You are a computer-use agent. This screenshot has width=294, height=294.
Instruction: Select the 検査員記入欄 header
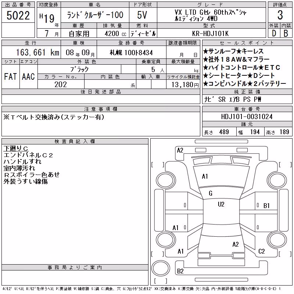click(x=75, y=141)
